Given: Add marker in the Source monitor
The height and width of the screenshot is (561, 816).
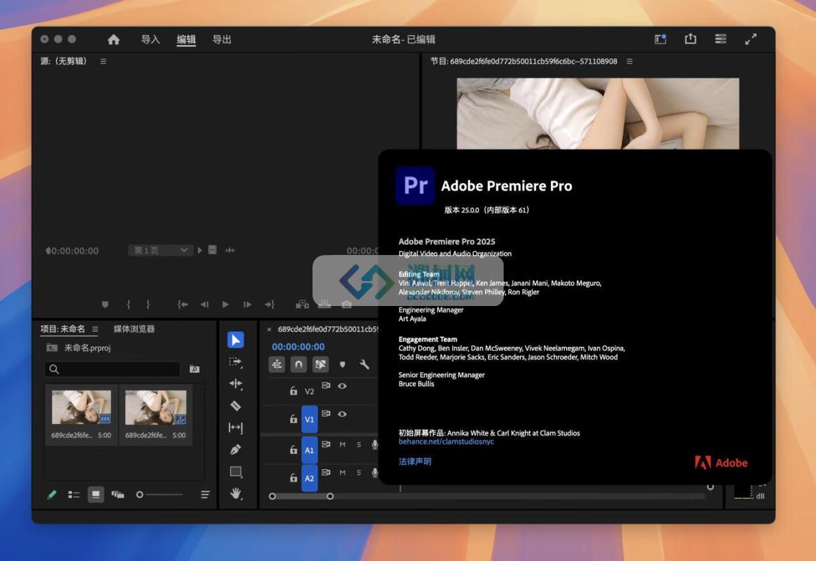Looking at the screenshot, I should point(105,305).
